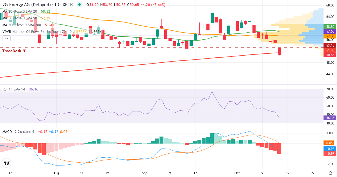Click the MA 200 value 51.41
The image size is (337, 177).
point(49,25)
